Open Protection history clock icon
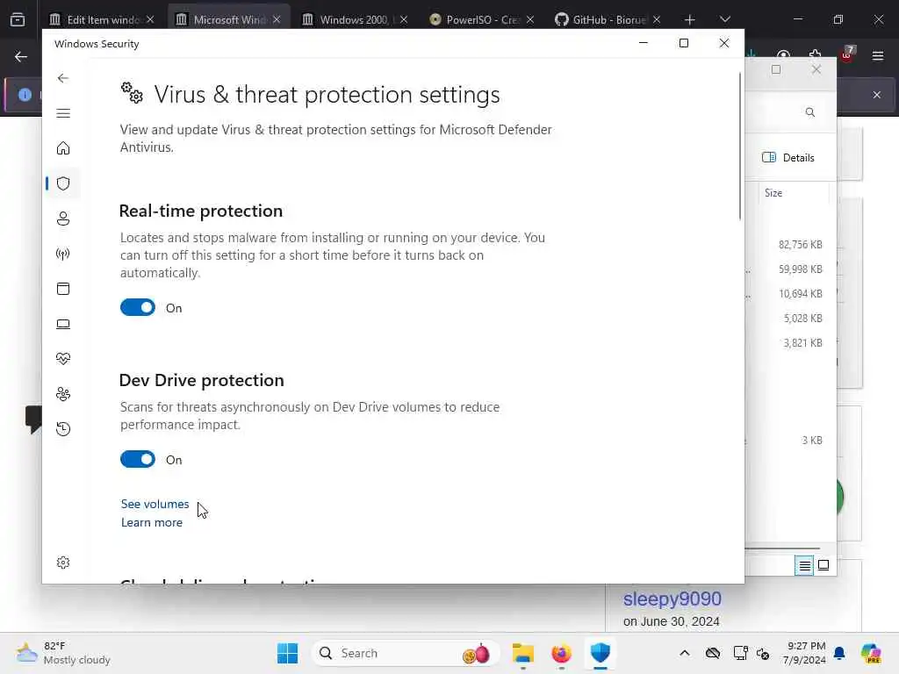899x674 pixels. (63, 428)
